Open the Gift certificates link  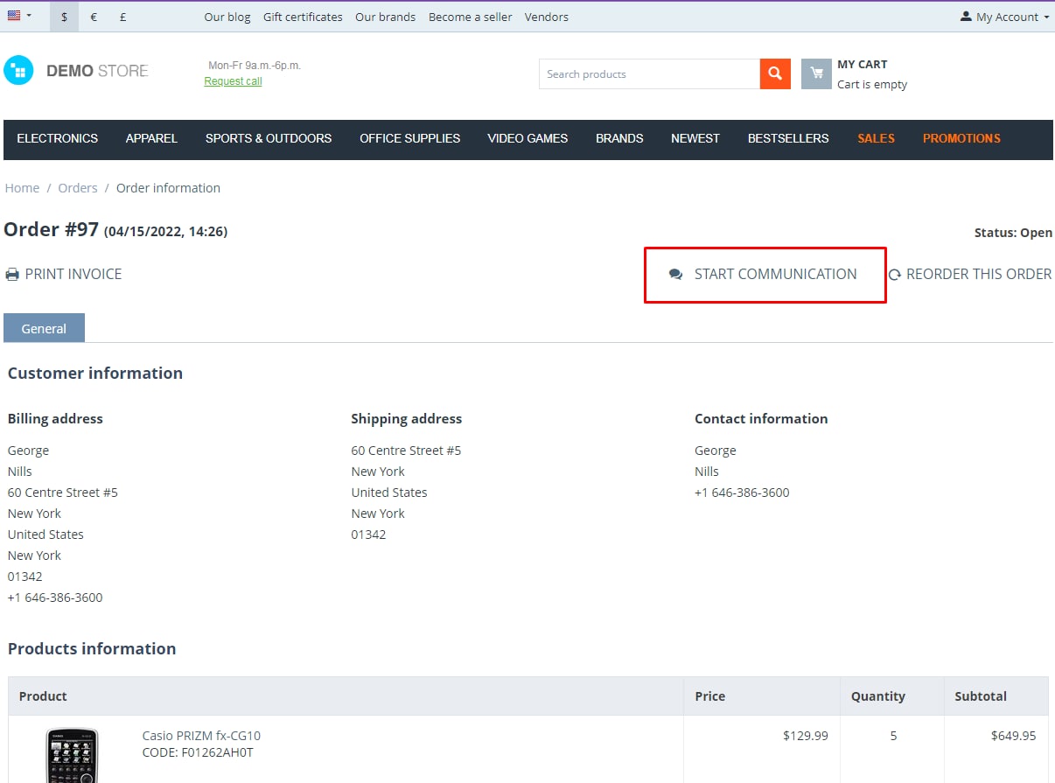303,17
